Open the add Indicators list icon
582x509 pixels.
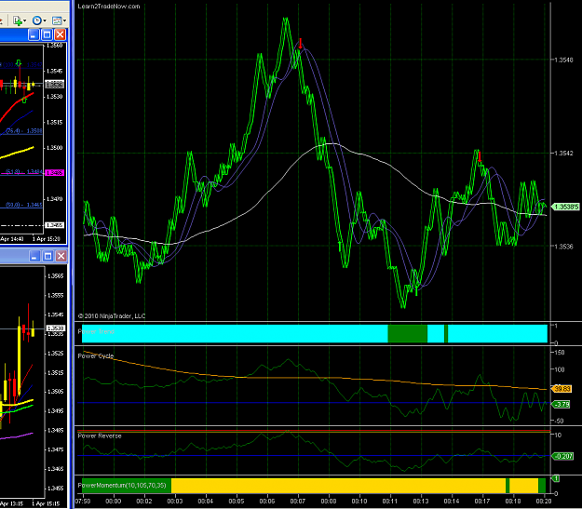pyautogui.click(x=17, y=20)
